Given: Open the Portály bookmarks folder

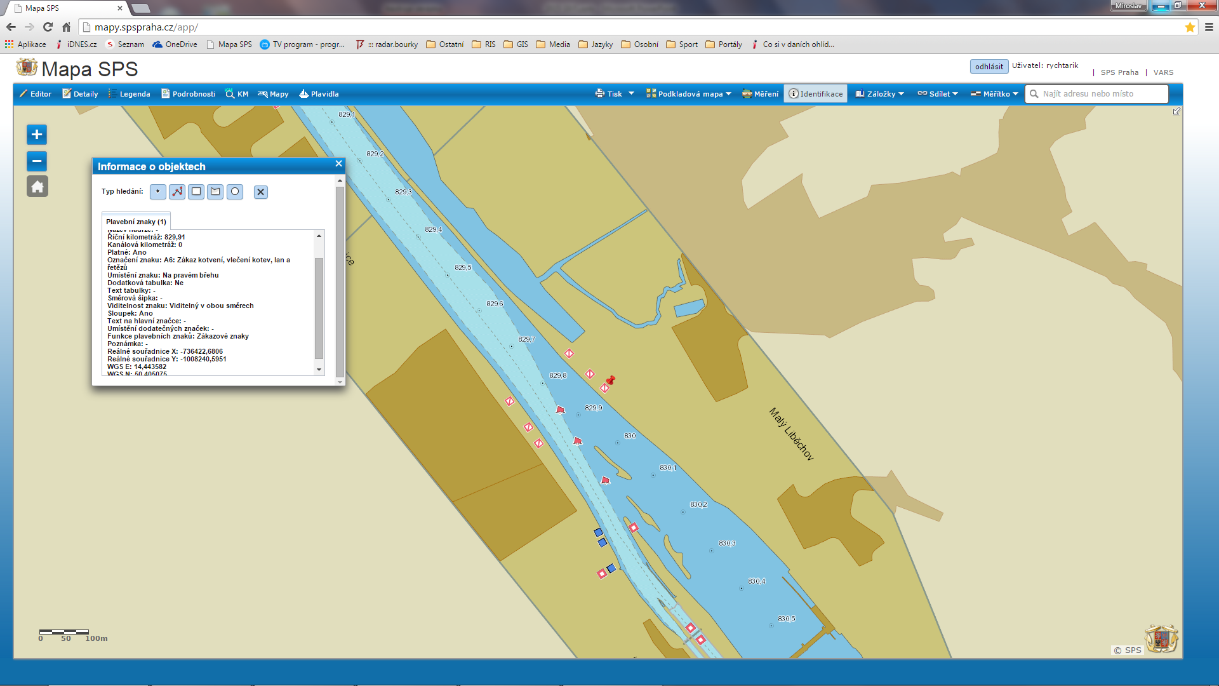Looking at the screenshot, I should click(x=724, y=44).
